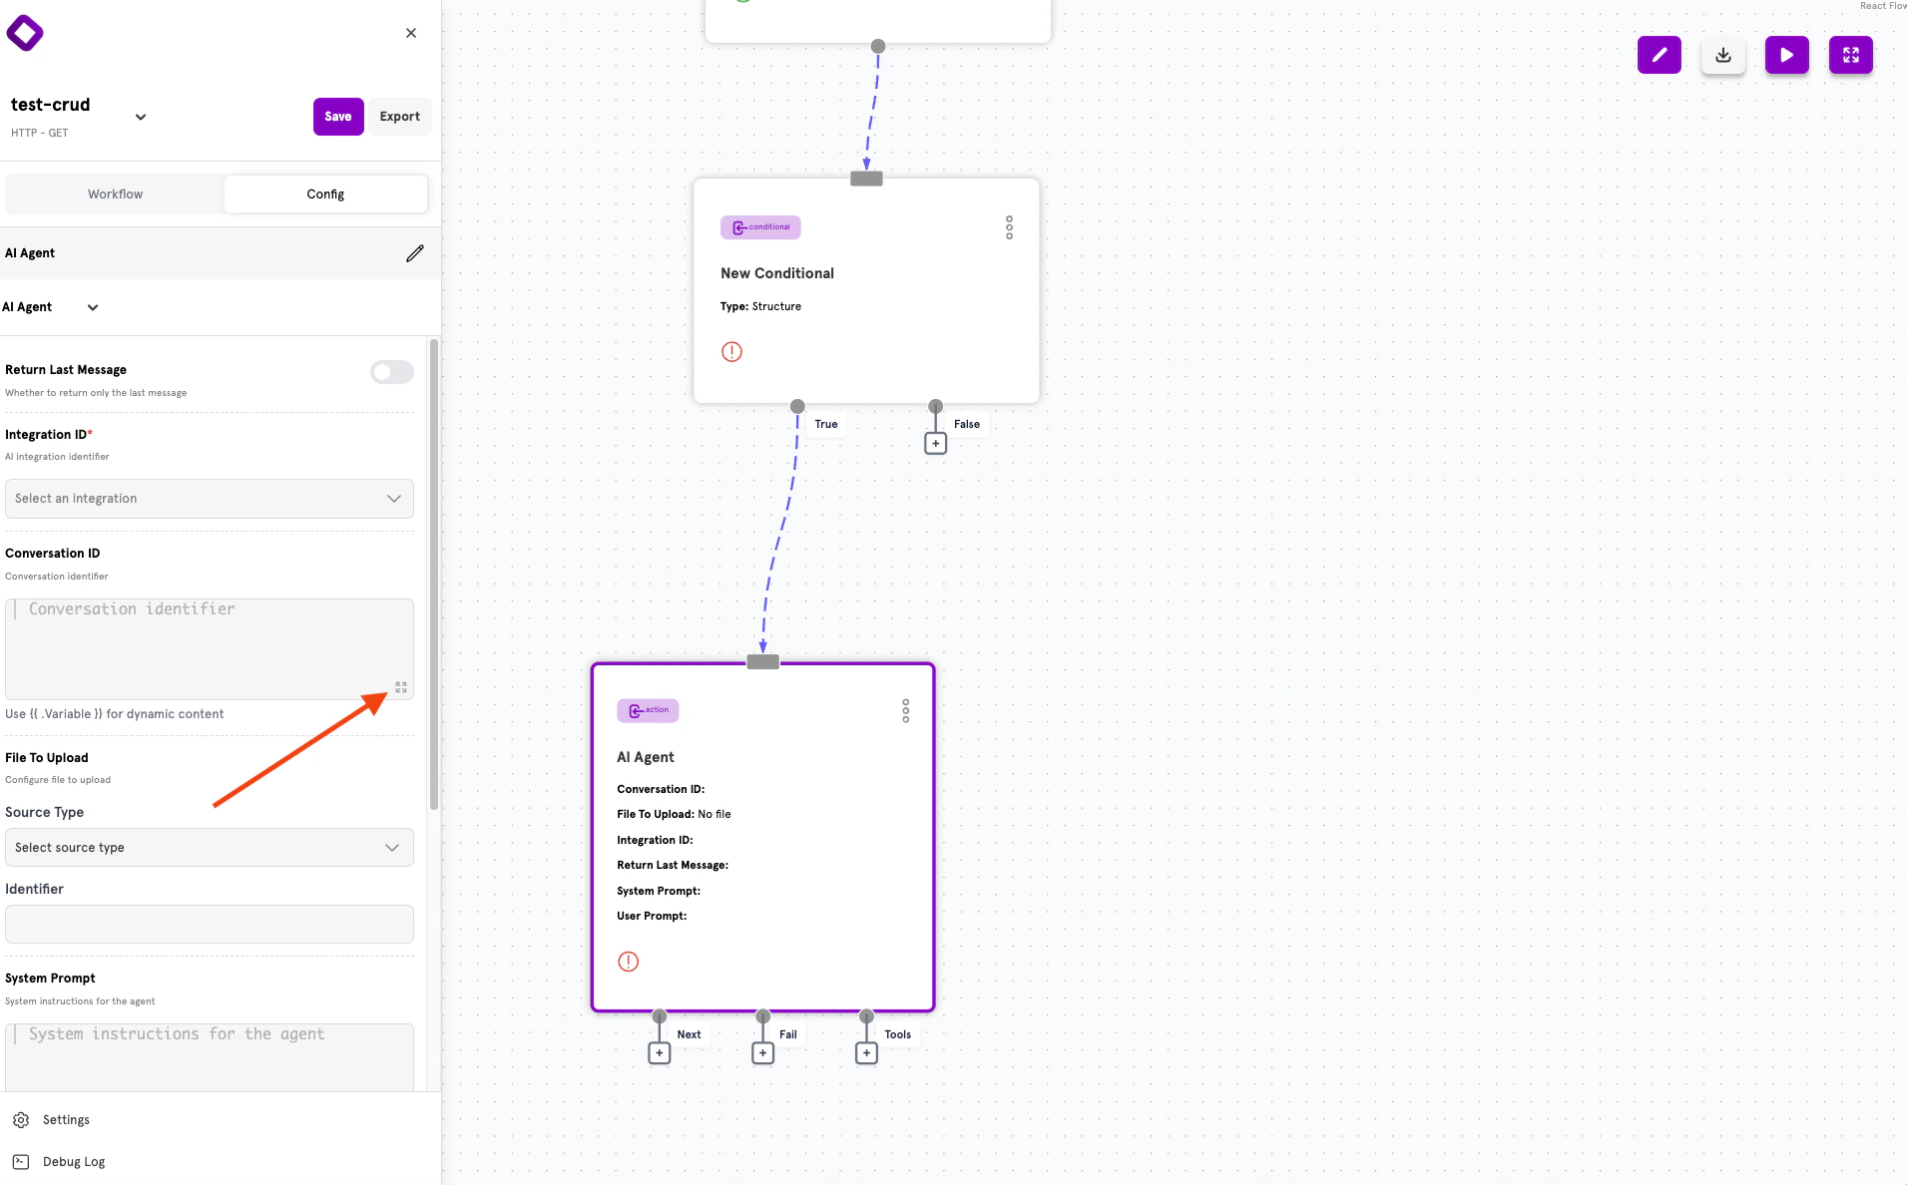Select the AI Agent node title
1907x1185 pixels.
(646, 757)
